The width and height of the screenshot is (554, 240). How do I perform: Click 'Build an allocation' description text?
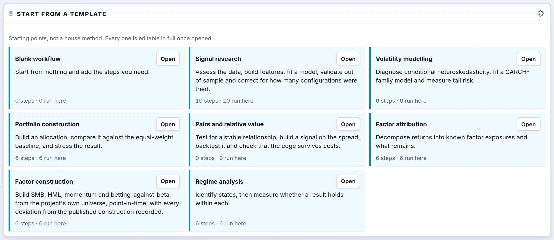point(94,142)
